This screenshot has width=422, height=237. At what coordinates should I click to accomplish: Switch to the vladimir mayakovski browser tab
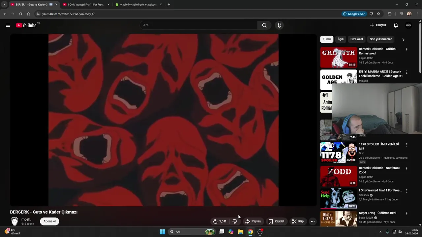pos(139,5)
